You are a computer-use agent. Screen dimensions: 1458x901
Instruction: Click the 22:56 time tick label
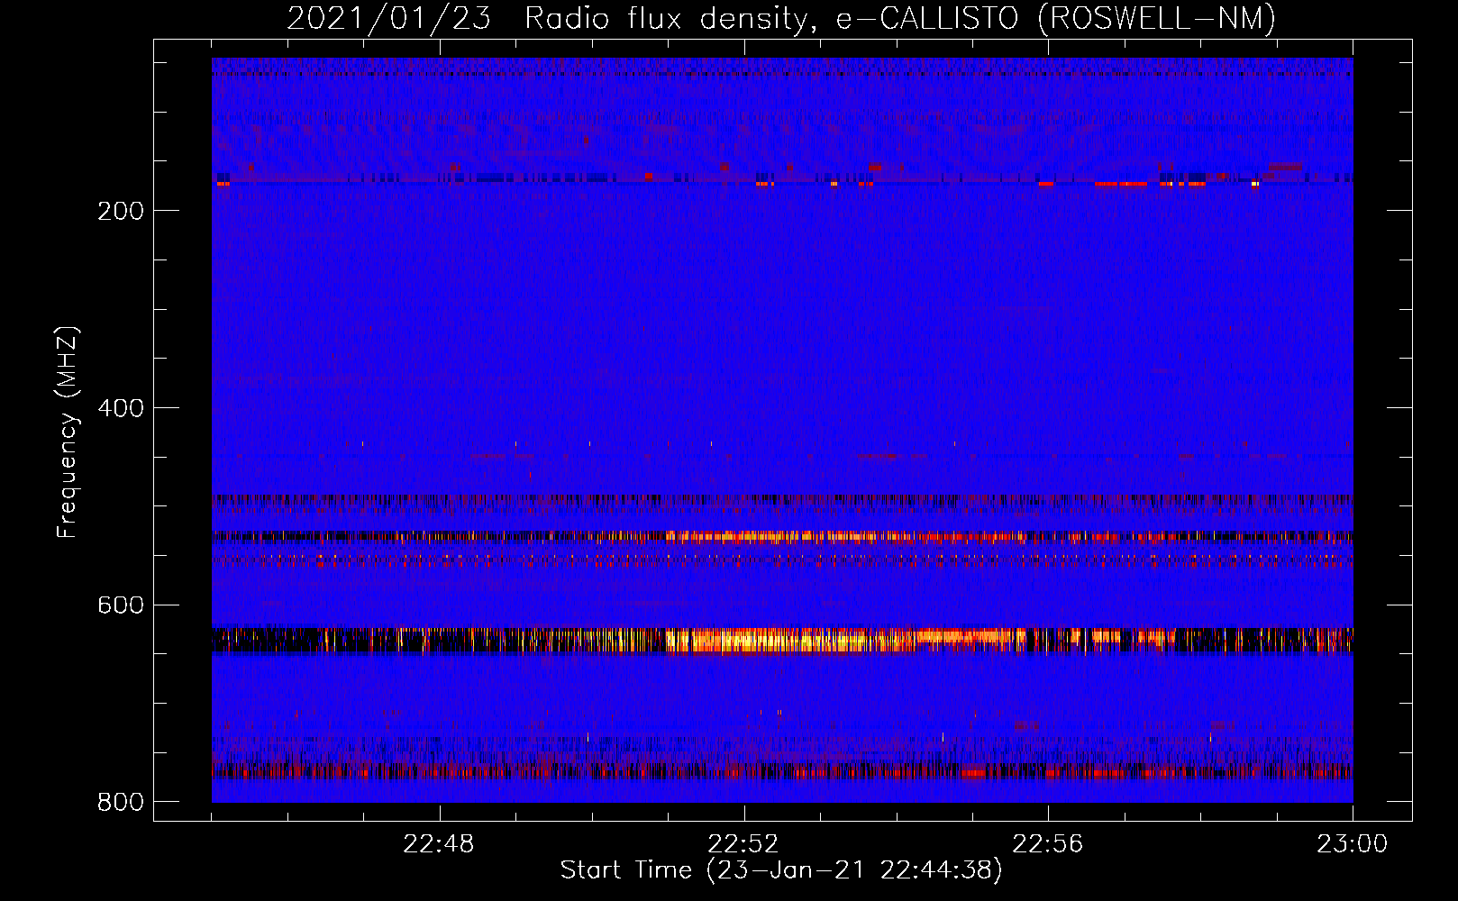coord(1048,844)
